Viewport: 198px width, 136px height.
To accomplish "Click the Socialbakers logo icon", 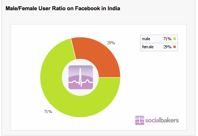I will (139, 120).
